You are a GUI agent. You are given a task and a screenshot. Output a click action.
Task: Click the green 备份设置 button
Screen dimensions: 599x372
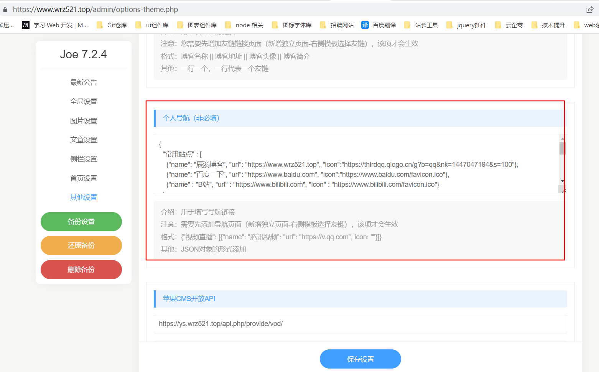(81, 222)
